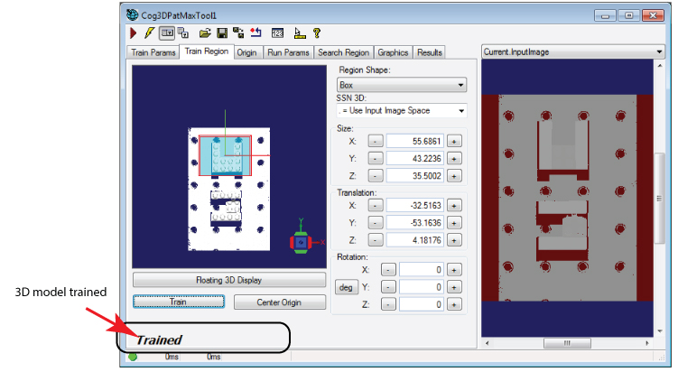Click the 123 tooltips icon in toolbar

[x=278, y=33]
